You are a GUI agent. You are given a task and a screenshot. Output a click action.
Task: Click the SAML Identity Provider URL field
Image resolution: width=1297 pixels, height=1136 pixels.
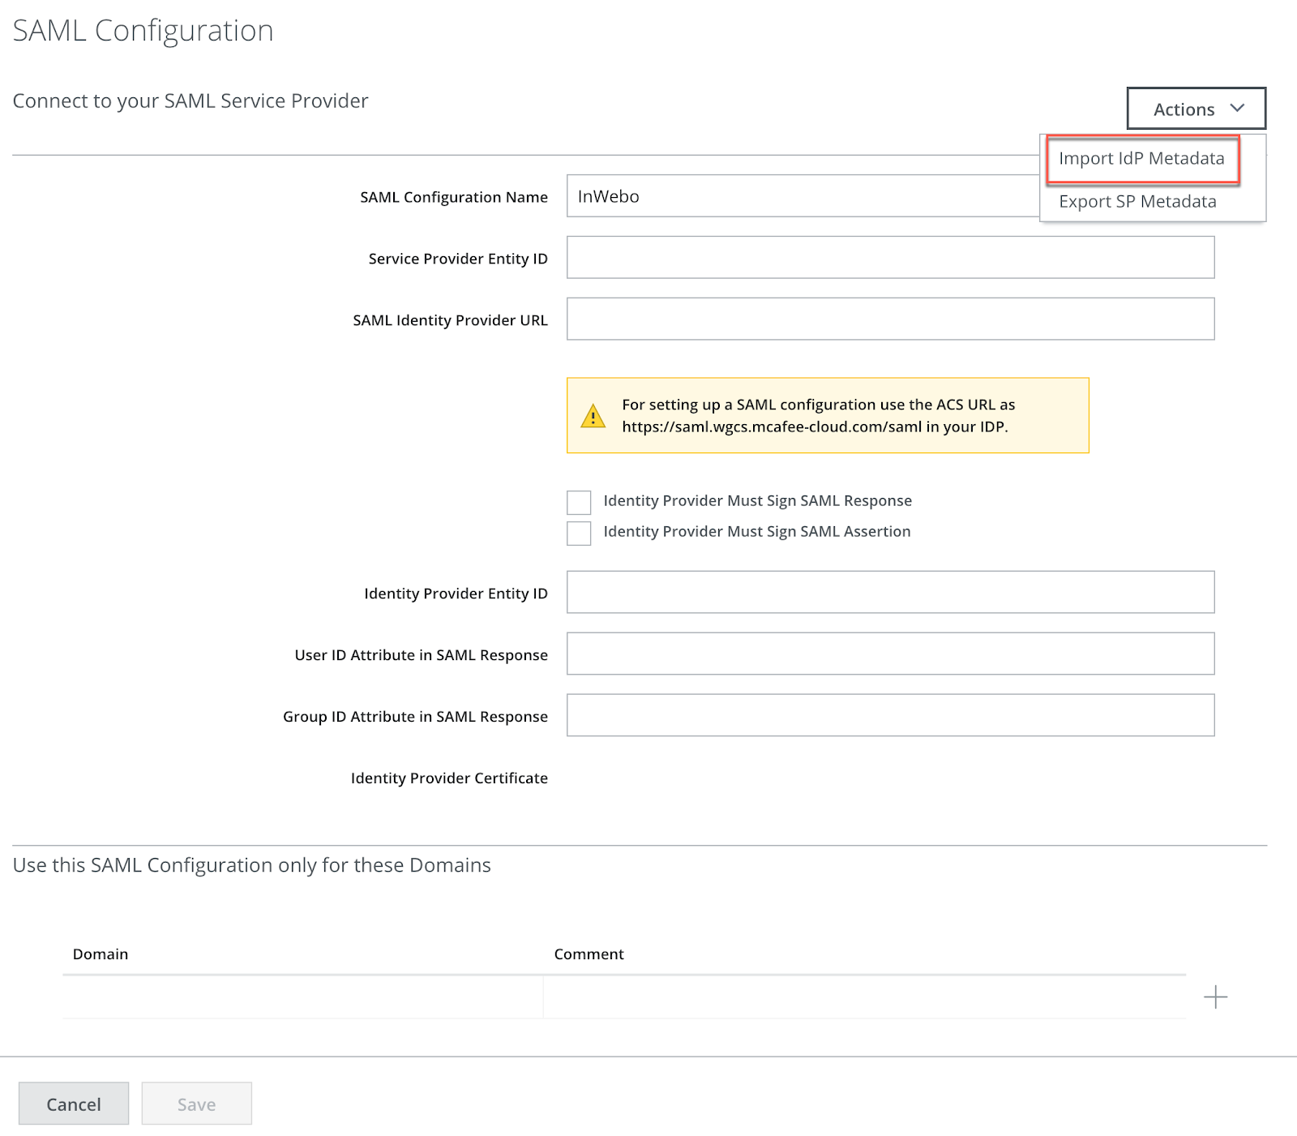[889, 319]
